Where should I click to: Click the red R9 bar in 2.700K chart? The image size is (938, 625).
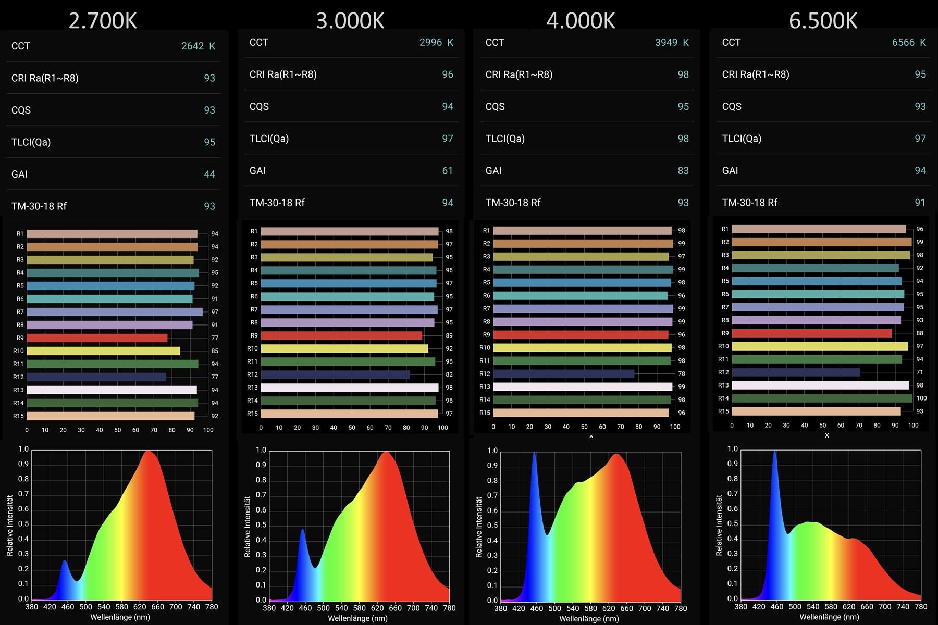(x=97, y=338)
